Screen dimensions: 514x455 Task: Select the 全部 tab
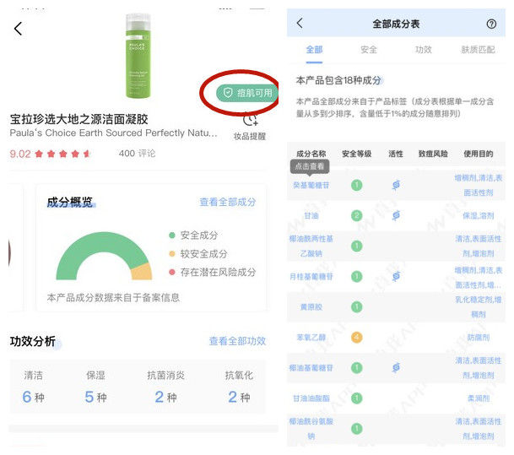[x=314, y=50]
